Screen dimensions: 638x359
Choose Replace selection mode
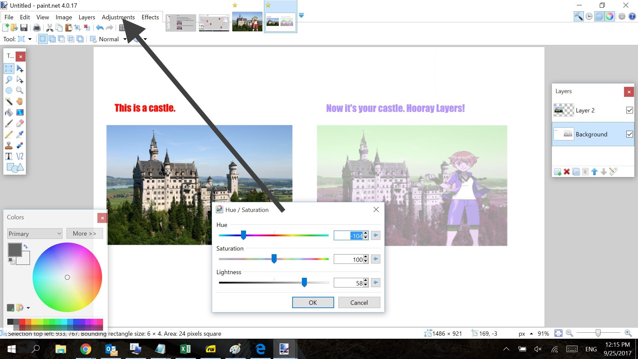pyautogui.click(x=43, y=39)
